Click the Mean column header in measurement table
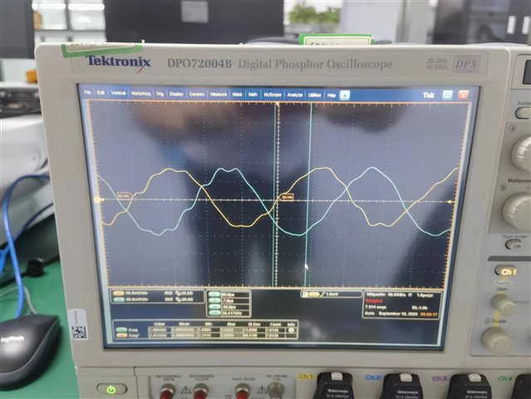 [x=184, y=324]
